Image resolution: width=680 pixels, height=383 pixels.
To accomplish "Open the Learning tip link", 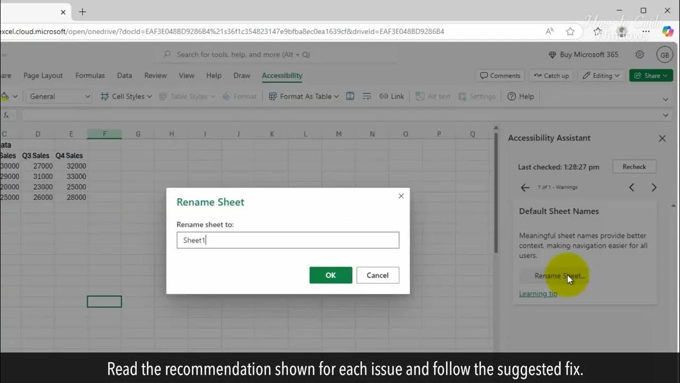I will click(x=538, y=293).
